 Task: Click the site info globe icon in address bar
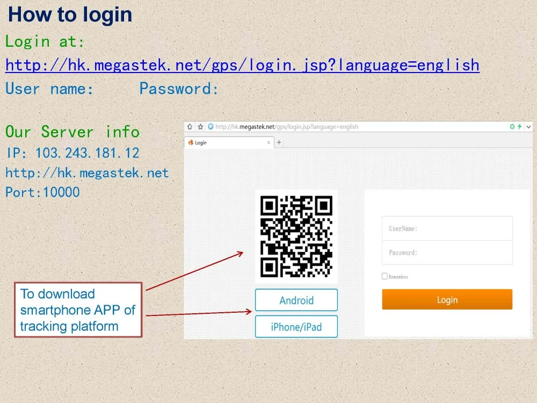[x=211, y=126]
